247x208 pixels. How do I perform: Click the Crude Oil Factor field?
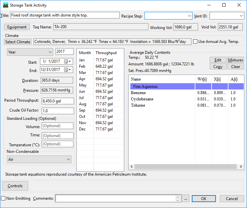pos(58,111)
